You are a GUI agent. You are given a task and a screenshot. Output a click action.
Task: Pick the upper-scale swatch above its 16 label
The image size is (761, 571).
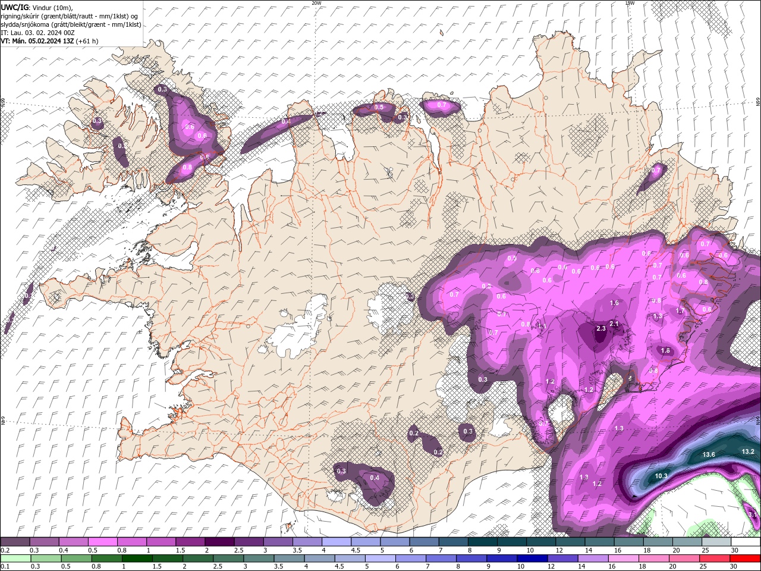[x=628, y=542]
